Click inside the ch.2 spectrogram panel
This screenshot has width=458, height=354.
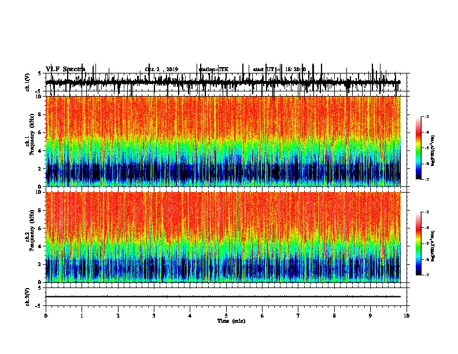(x=223, y=237)
